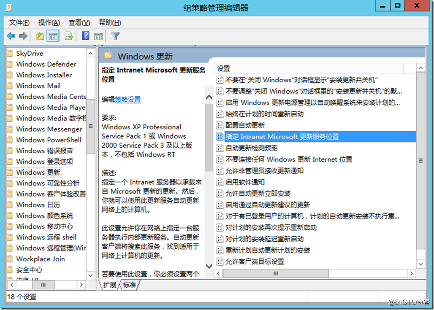Screen dimensions: 434x310
Task: Select the 安全中心 tree item
Action: 29,270
